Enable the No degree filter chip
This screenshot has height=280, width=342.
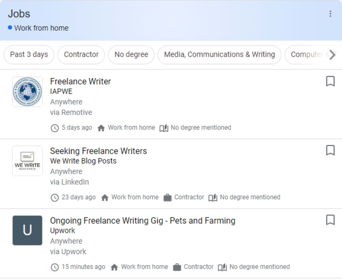131,54
